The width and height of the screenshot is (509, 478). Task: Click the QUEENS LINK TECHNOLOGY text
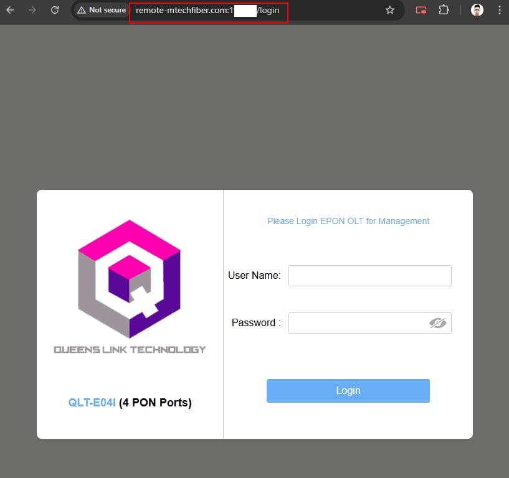(x=130, y=350)
